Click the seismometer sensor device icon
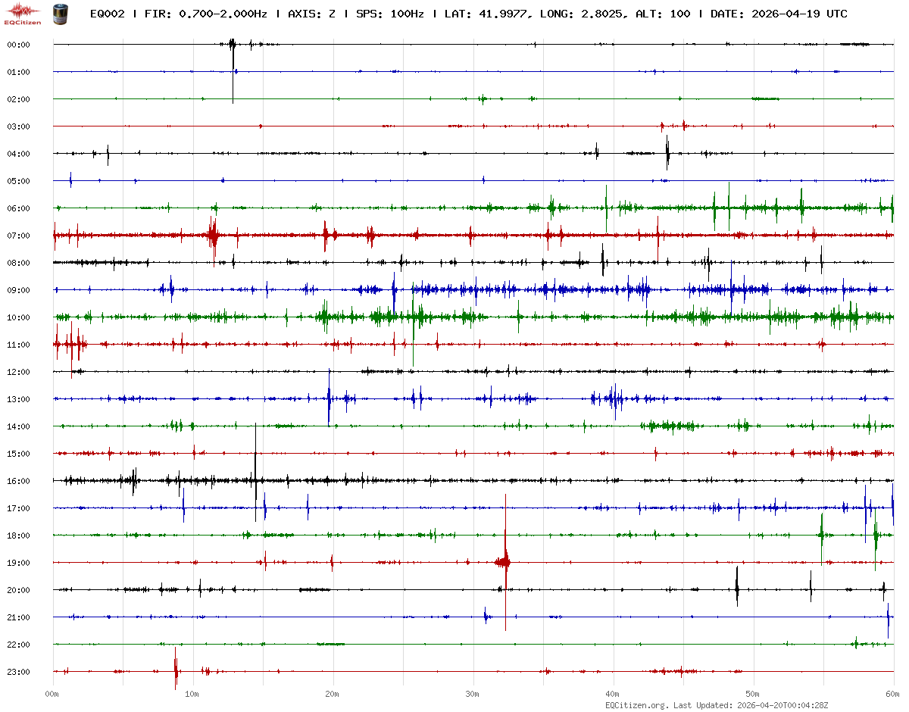Image resolution: width=909 pixels, height=712 pixels. pyautogui.click(x=59, y=14)
